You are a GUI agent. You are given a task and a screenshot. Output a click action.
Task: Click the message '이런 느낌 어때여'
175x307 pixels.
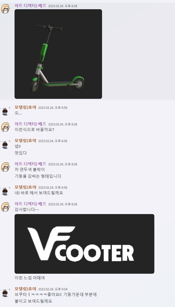[30, 278]
